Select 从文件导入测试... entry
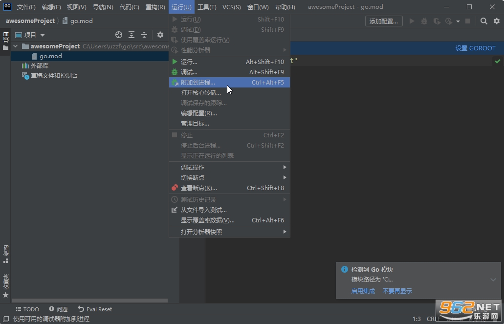Viewport: 504px width, 324px height. 229,210
